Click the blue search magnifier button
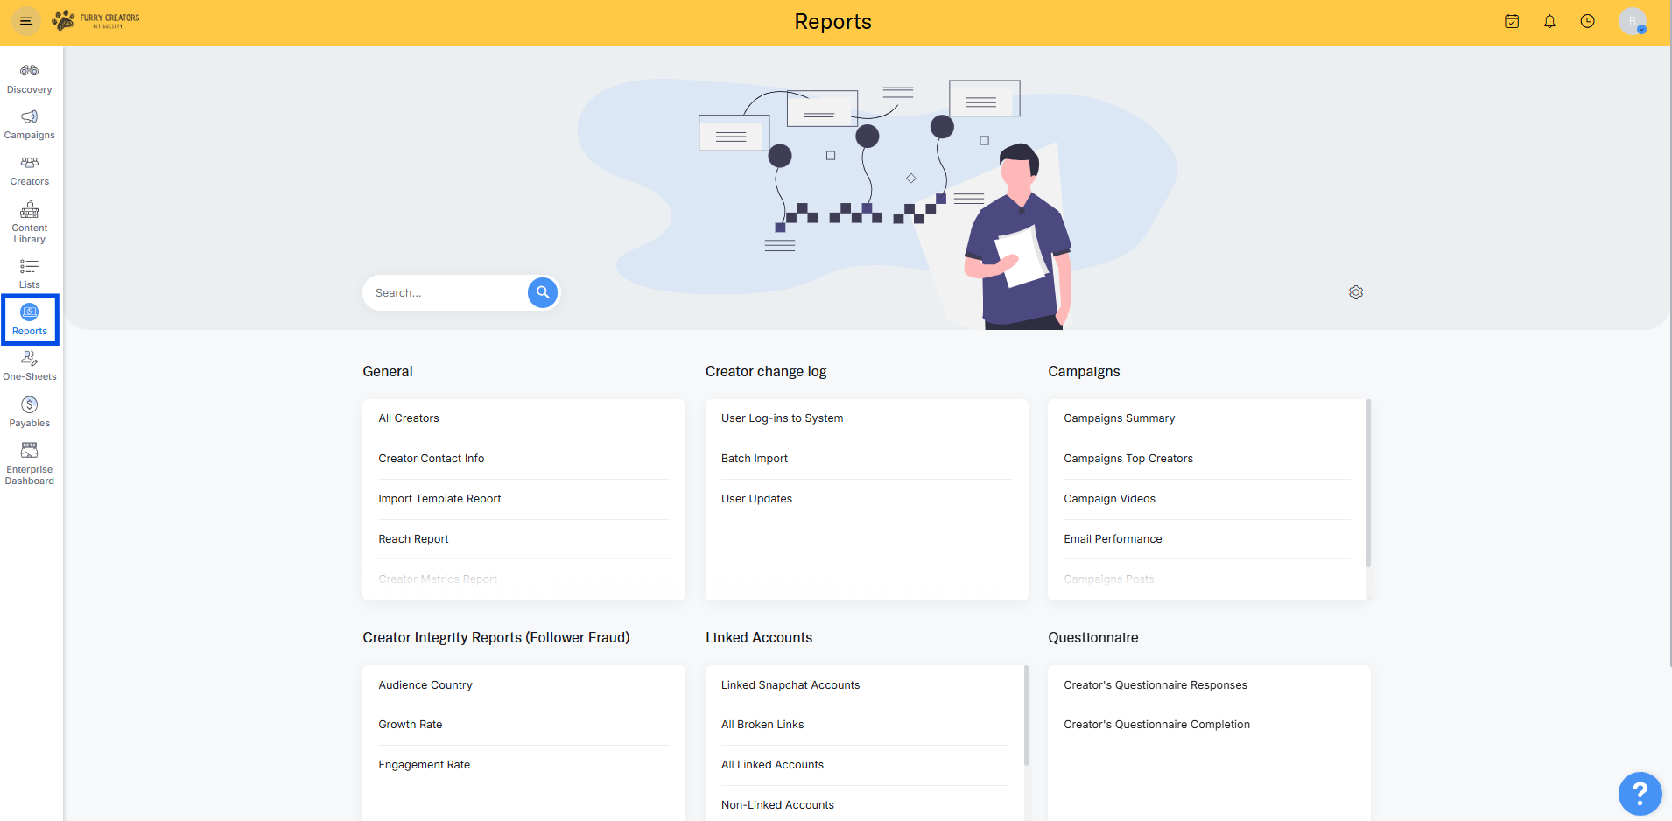Image resolution: width=1672 pixels, height=821 pixels. click(x=543, y=292)
